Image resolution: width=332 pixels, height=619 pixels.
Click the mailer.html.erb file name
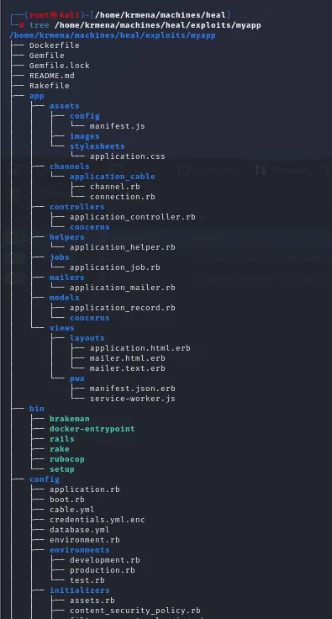click(128, 358)
